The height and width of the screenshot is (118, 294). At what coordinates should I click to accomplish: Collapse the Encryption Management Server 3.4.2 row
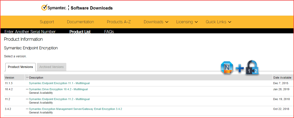click(x=27, y=109)
